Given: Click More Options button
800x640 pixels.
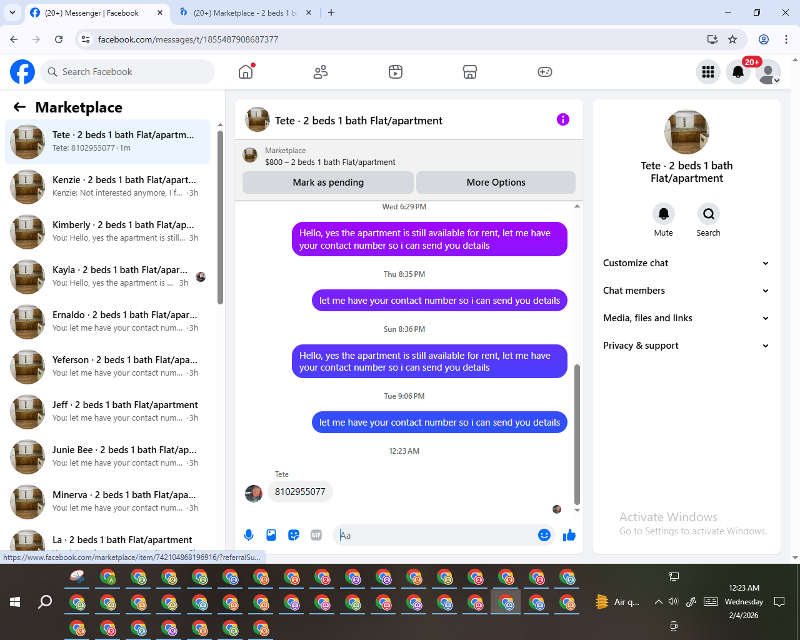Looking at the screenshot, I should pos(496,182).
